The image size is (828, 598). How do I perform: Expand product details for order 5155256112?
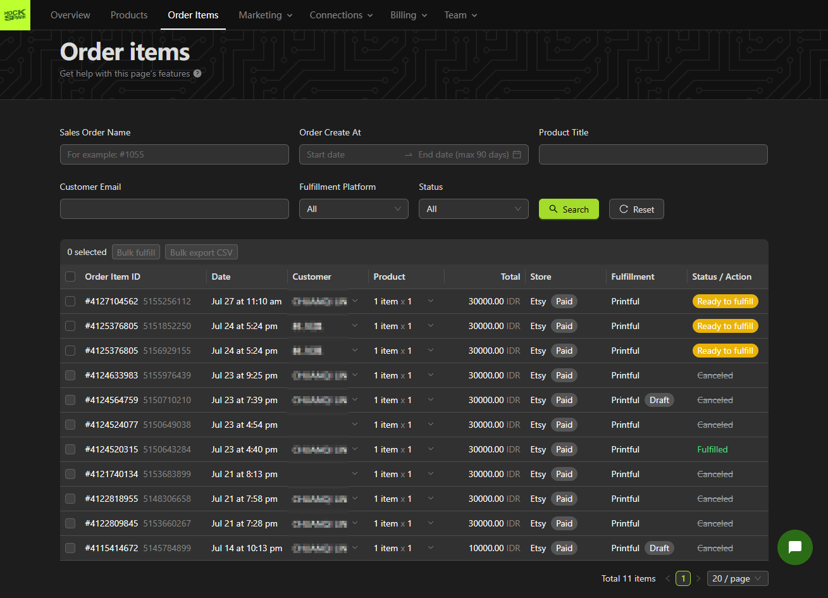pos(431,301)
